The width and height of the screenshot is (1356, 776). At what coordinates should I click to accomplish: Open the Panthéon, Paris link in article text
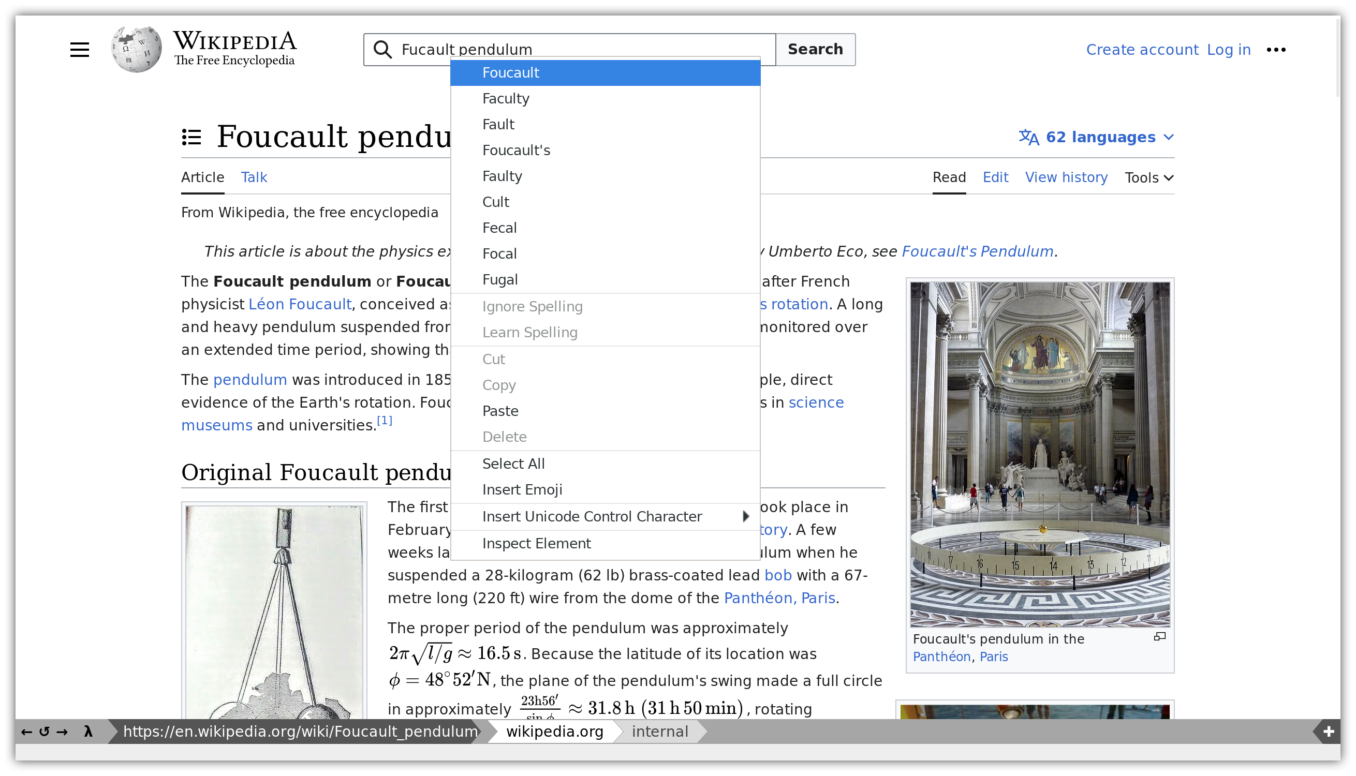coord(779,599)
